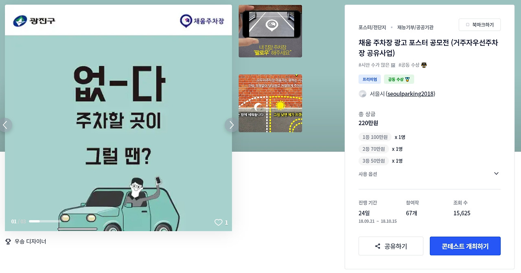Go to the next poster slide arrow
521x273 pixels.
pyautogui.click(x=231, y=125)
